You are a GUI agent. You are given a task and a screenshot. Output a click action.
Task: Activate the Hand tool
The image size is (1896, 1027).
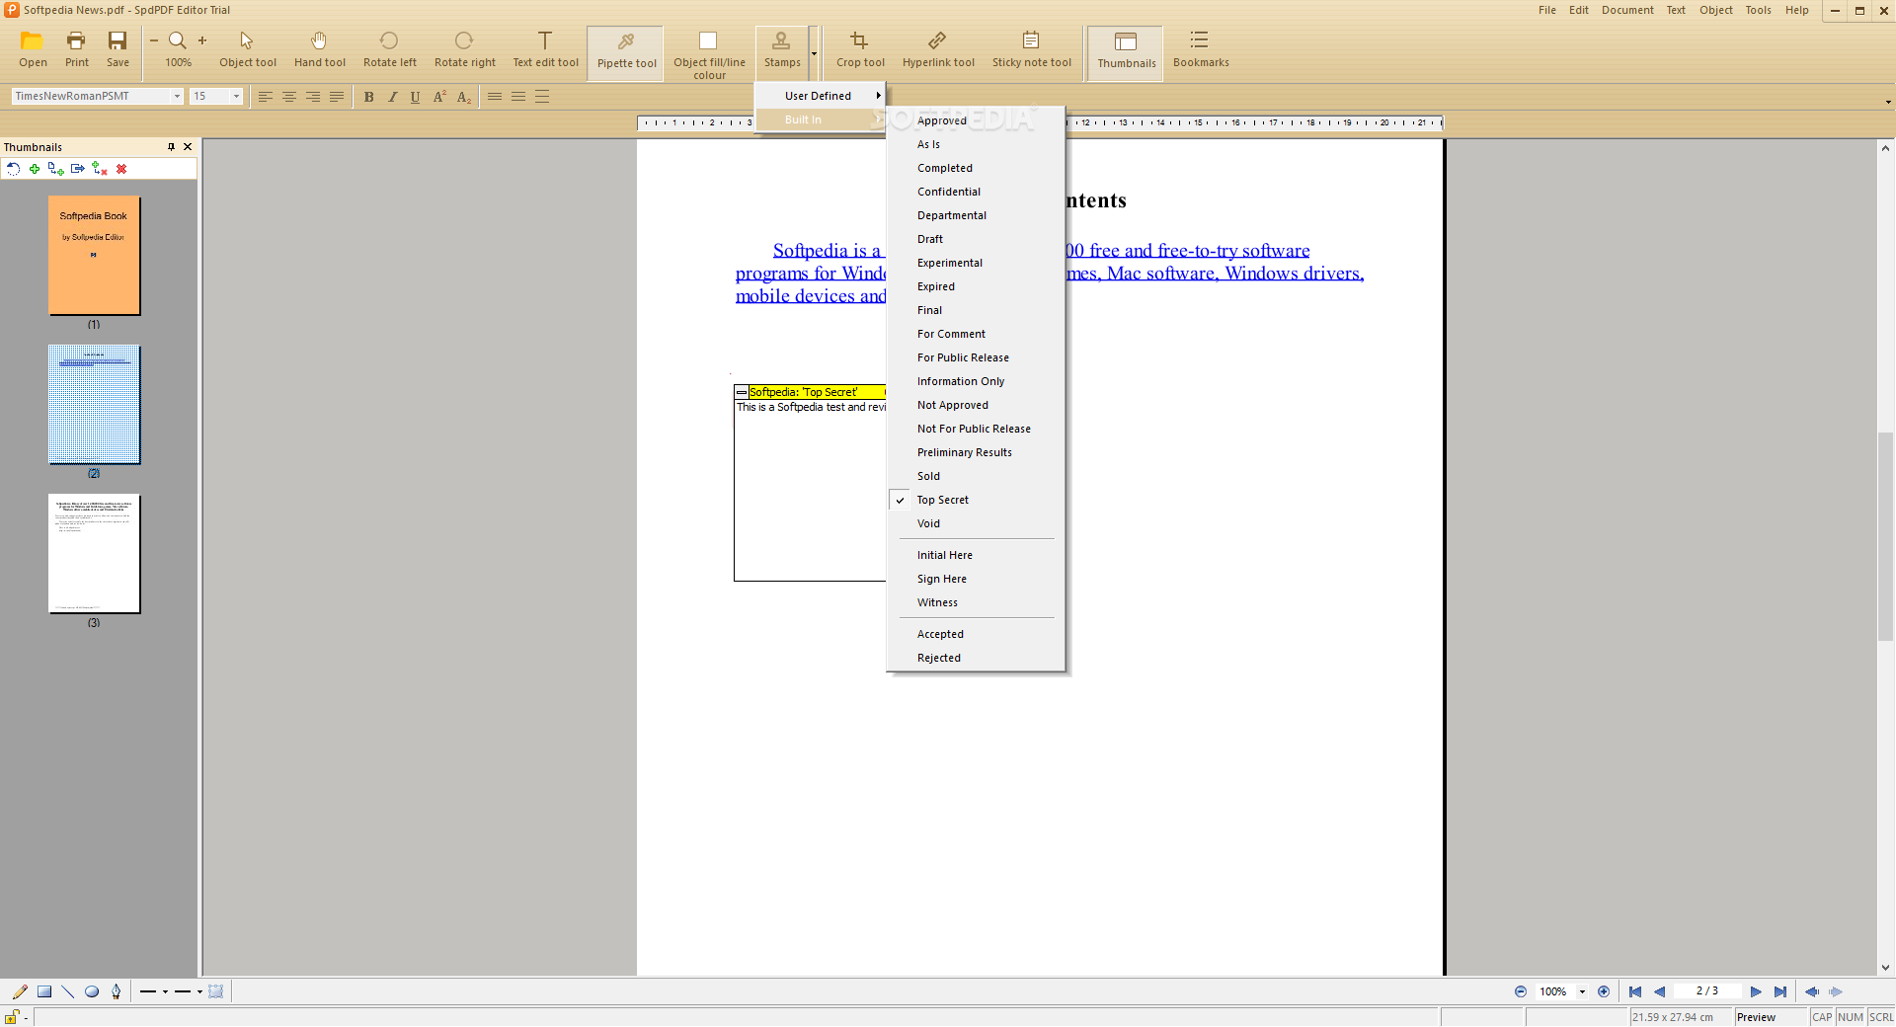click(x=319, y=50)
